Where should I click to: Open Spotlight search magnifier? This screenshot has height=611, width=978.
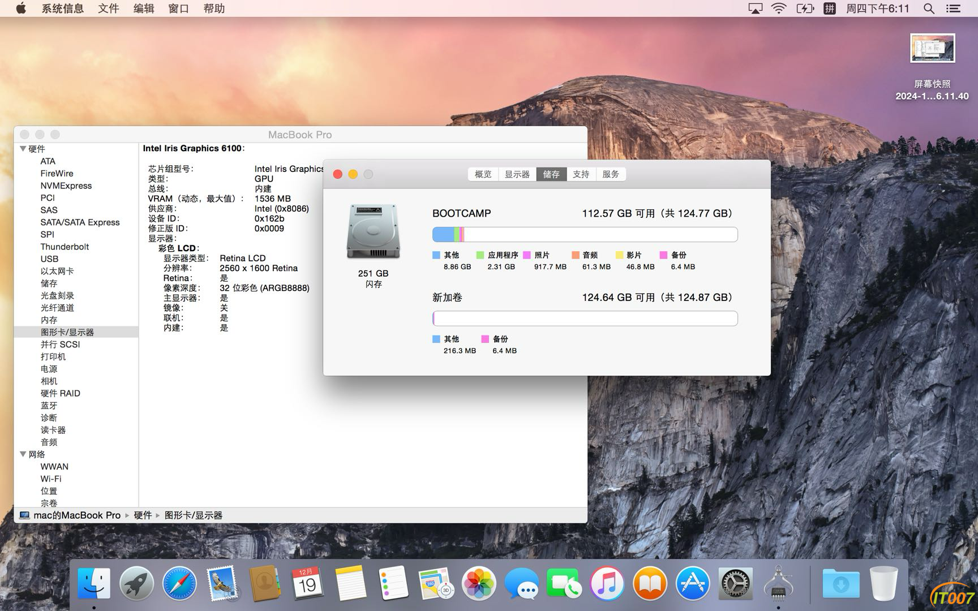coord(929,8)
